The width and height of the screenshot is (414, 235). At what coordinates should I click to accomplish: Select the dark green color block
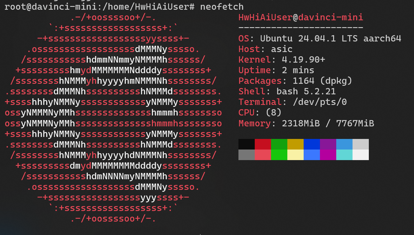click(x=279, y=144)
